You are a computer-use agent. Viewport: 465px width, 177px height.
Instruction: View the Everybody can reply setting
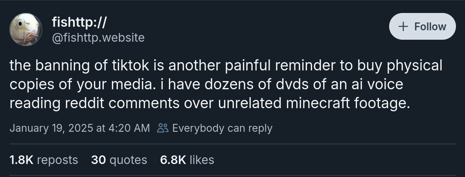(x=214, y=128)
